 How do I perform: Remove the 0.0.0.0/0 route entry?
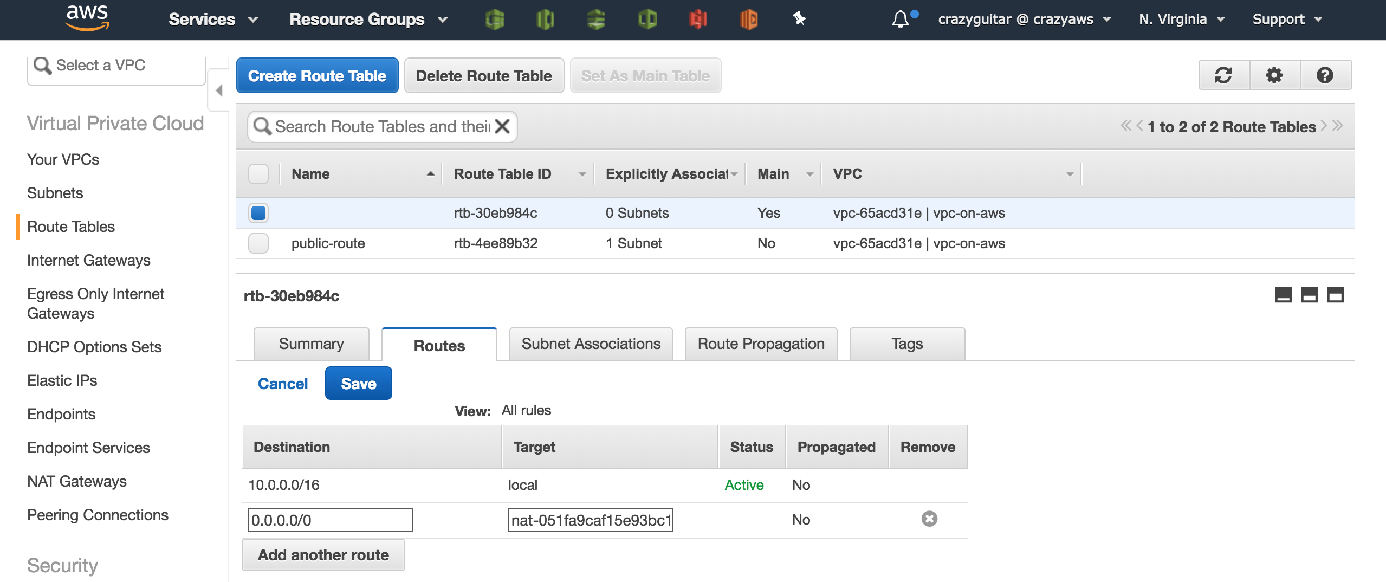pos(930,519)
